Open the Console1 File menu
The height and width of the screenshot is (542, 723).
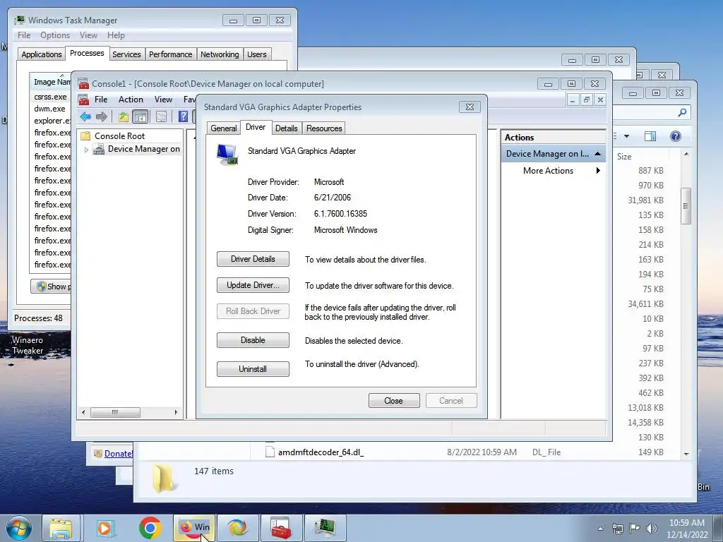click(x=101, y=100)
